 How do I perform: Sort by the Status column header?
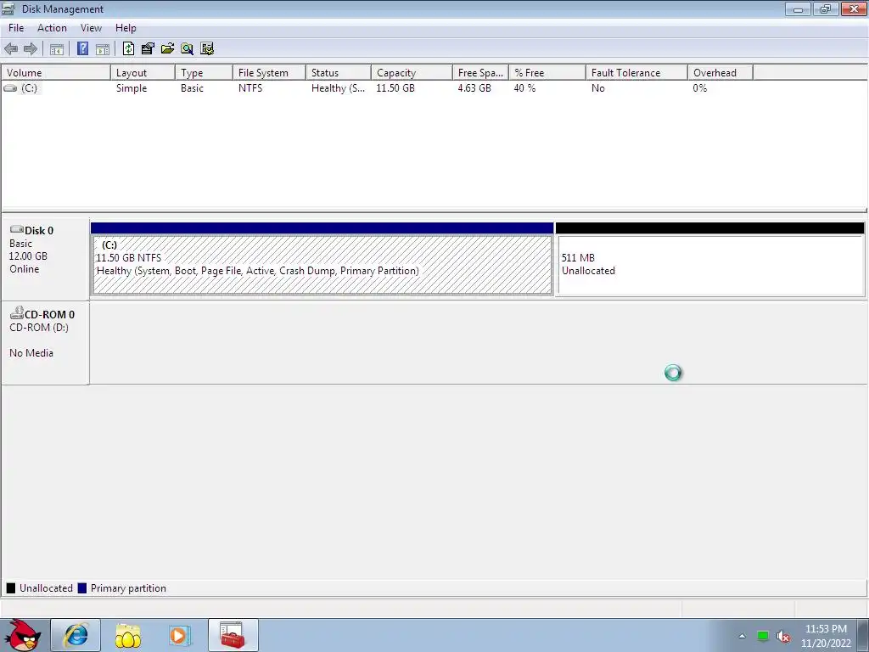339,73
